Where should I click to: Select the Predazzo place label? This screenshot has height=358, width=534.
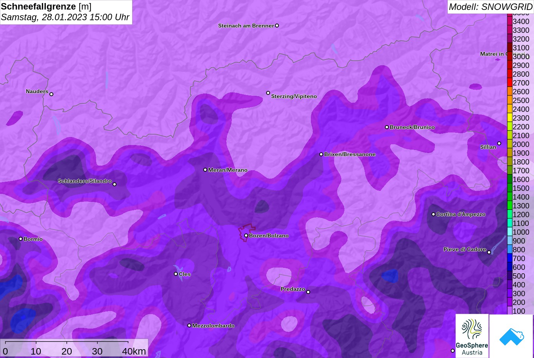(293, 289)
